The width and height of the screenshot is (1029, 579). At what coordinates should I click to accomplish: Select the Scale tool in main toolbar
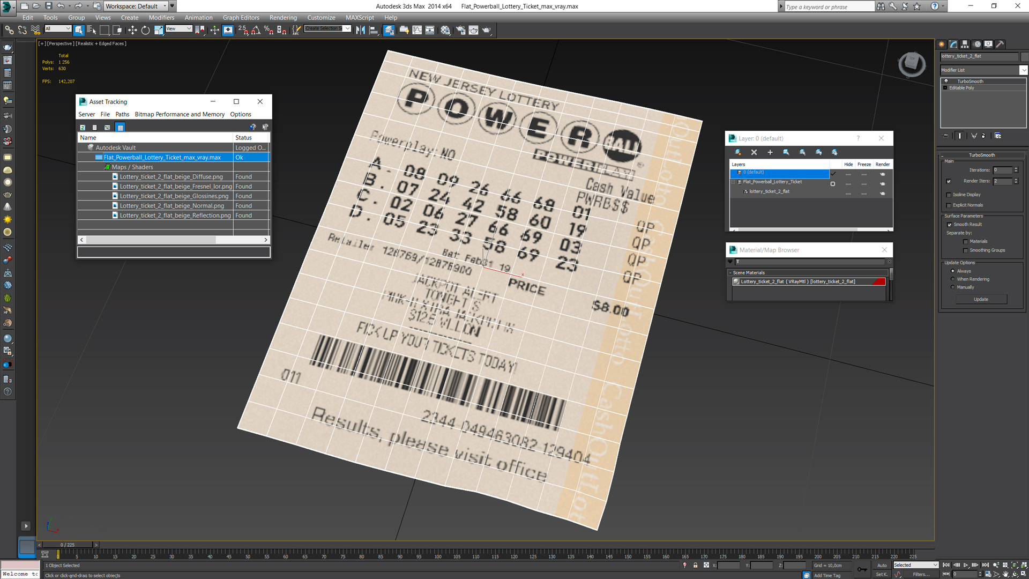(x=159, y=30)
